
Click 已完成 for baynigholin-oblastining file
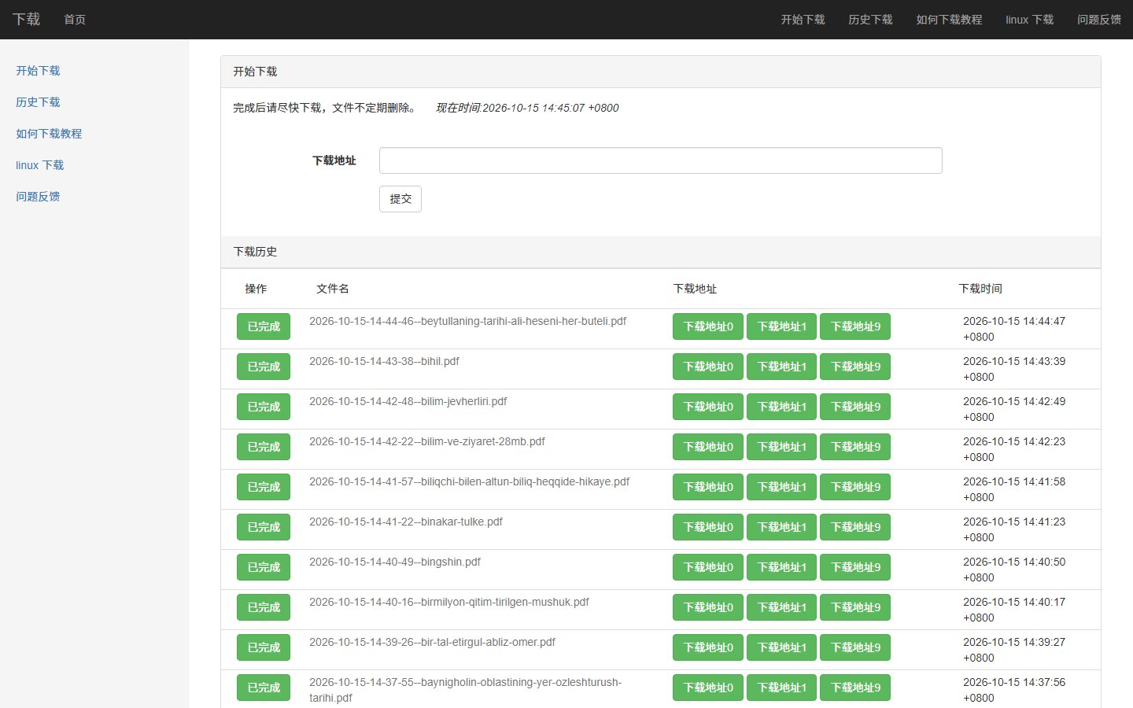tap(264, 688)
